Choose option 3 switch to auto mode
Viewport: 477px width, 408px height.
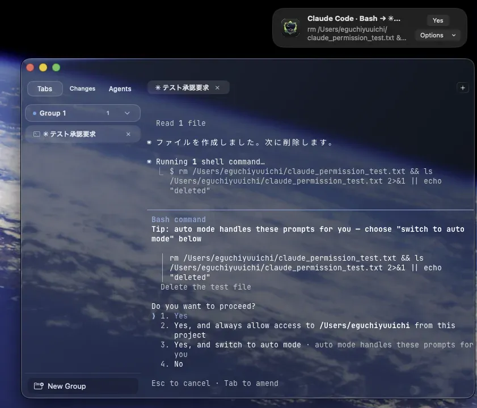coord(316,350)
